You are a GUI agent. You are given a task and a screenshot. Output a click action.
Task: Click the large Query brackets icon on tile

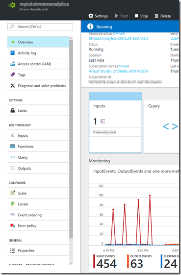pyautogui.click(x=170, y=126)
